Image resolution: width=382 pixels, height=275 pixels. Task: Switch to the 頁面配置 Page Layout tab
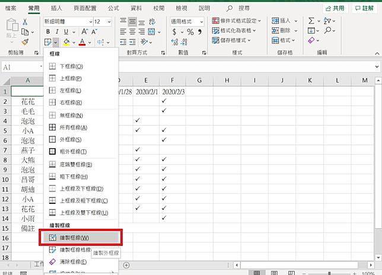85,8
